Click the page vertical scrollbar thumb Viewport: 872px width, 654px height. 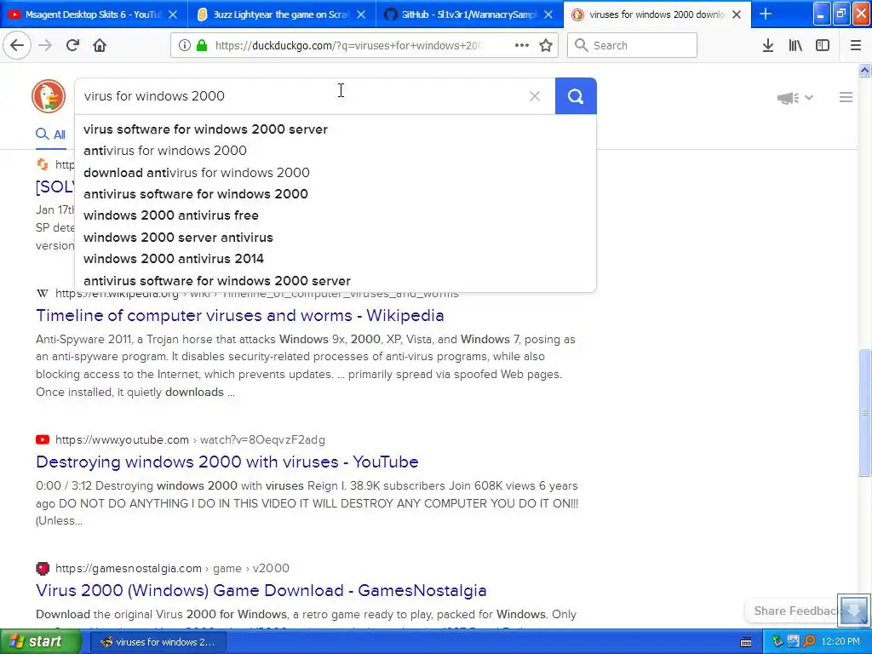pos(864,412)
